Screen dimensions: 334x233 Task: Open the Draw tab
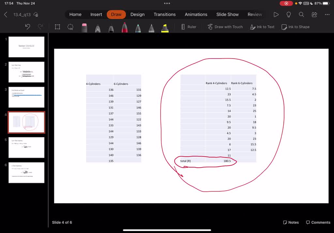[x=116, y=14]
